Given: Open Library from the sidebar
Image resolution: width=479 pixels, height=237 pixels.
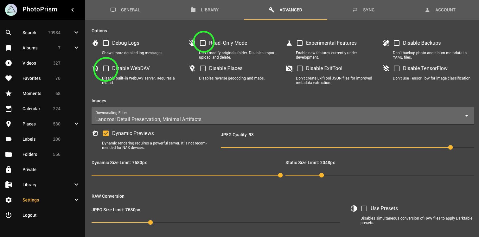Looking at the screenshot, I should tap(29, 185).
